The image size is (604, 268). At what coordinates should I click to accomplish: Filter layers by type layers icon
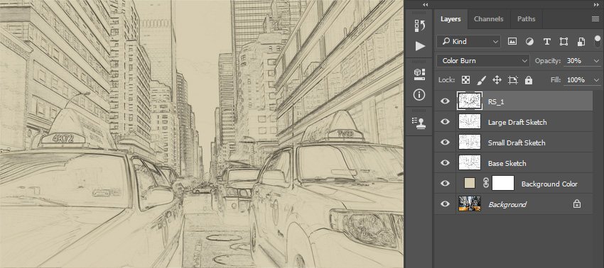tap(546, 42)
